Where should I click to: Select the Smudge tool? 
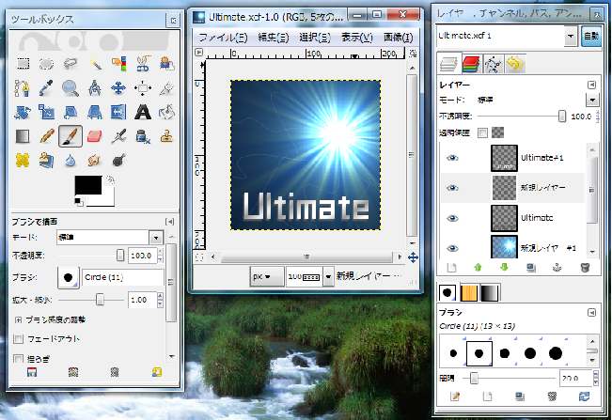point(95,161)
